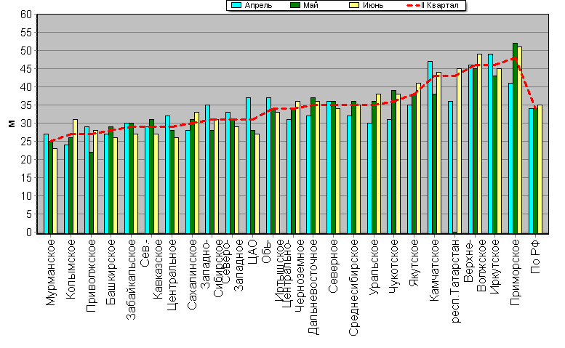This screenshot has width=565, height=348.
Task: Click the 60 value on vertical axis
Action: [x=26, y=15]
